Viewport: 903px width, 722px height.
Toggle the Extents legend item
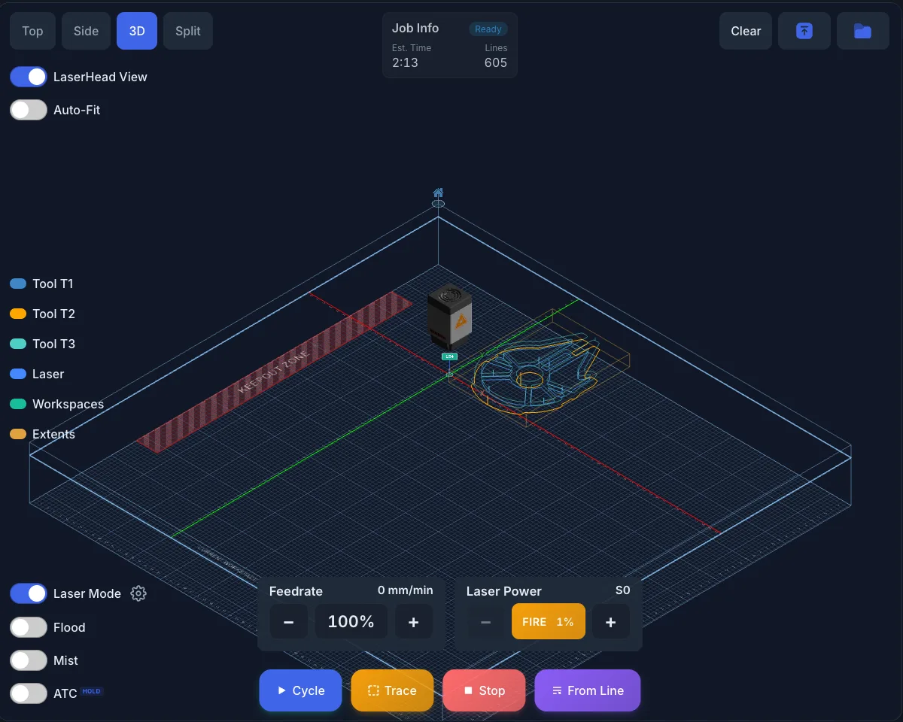coord(42,434)
